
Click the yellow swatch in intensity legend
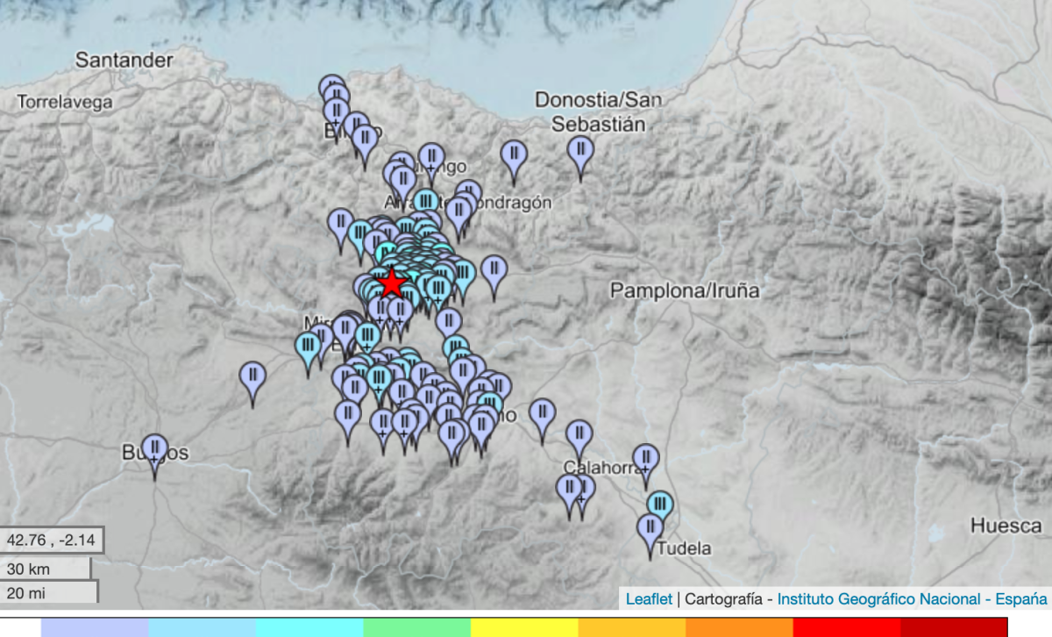[524, 626]
